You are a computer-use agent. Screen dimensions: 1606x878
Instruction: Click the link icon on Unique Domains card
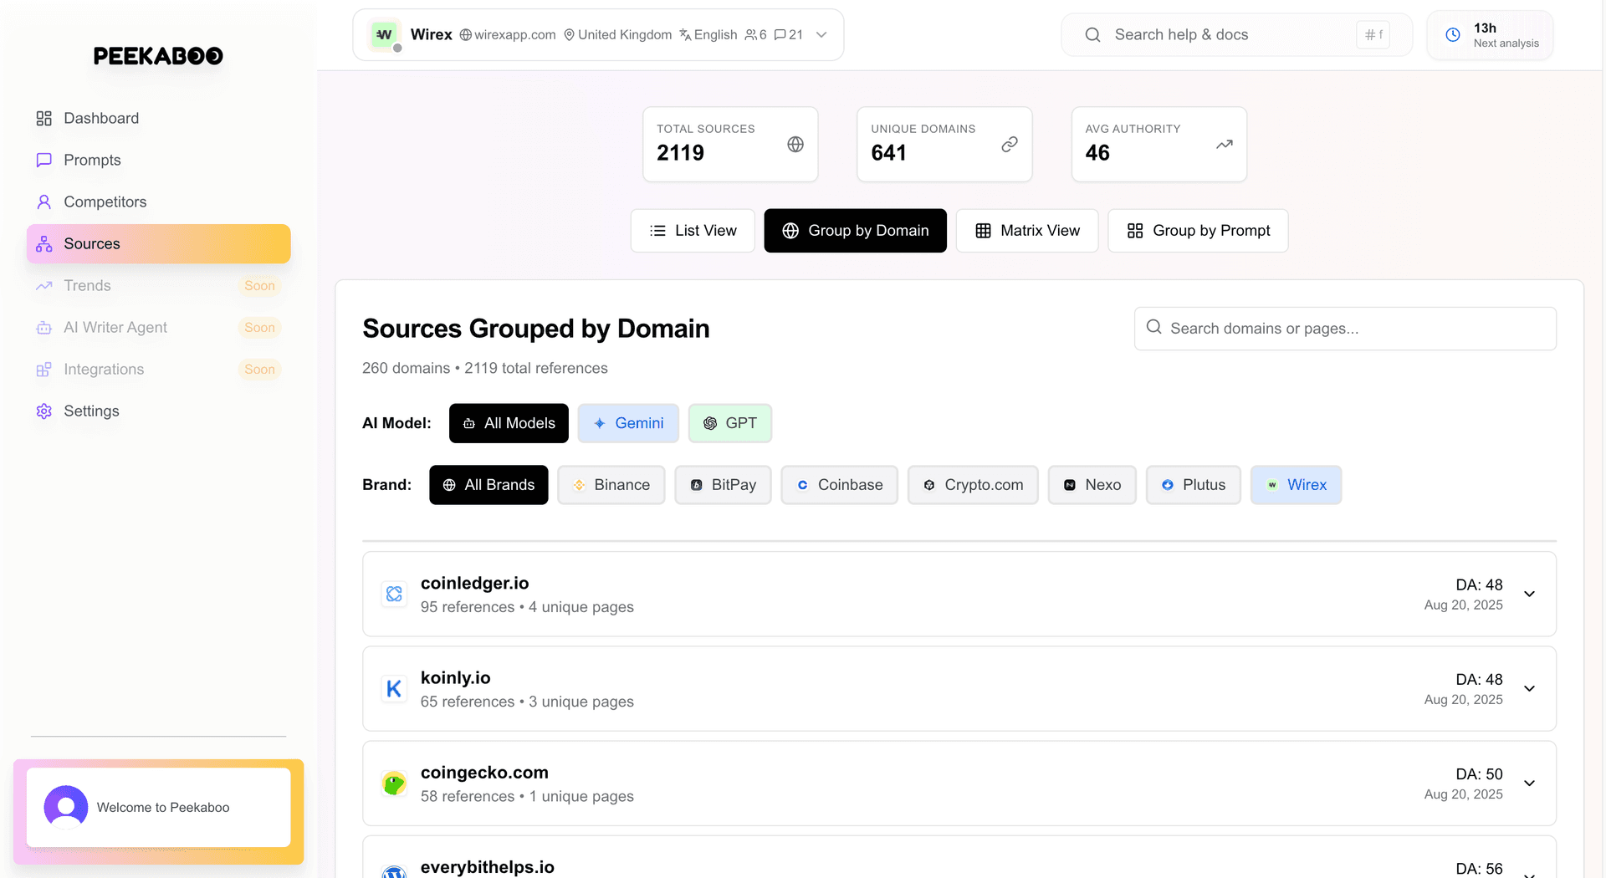pos(1010,145)
